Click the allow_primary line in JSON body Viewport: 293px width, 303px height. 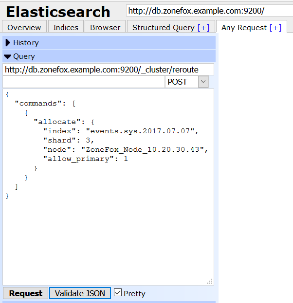[85, 159]
